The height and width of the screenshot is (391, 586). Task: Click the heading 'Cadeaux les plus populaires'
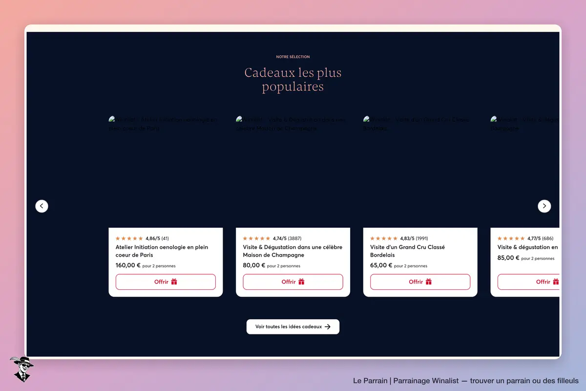(x=293, y=80)
